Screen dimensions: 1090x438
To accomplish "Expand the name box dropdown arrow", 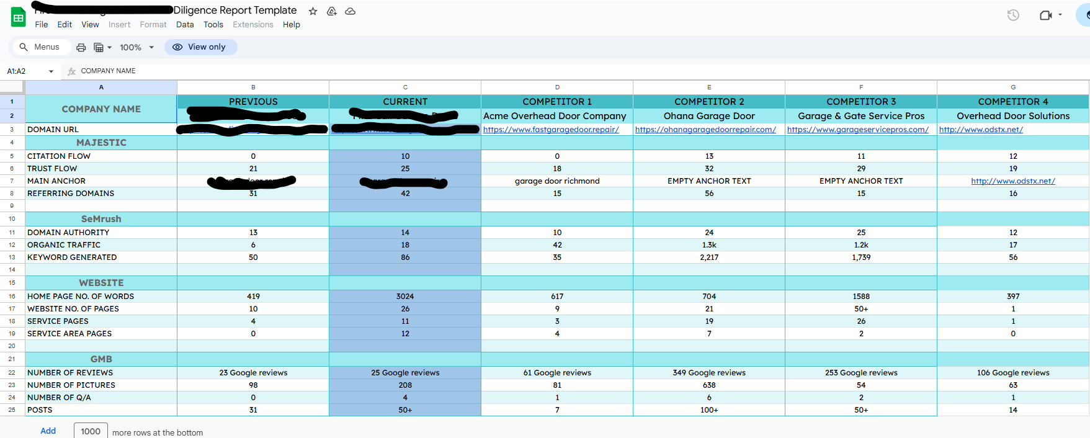I will tap(51, 71).
